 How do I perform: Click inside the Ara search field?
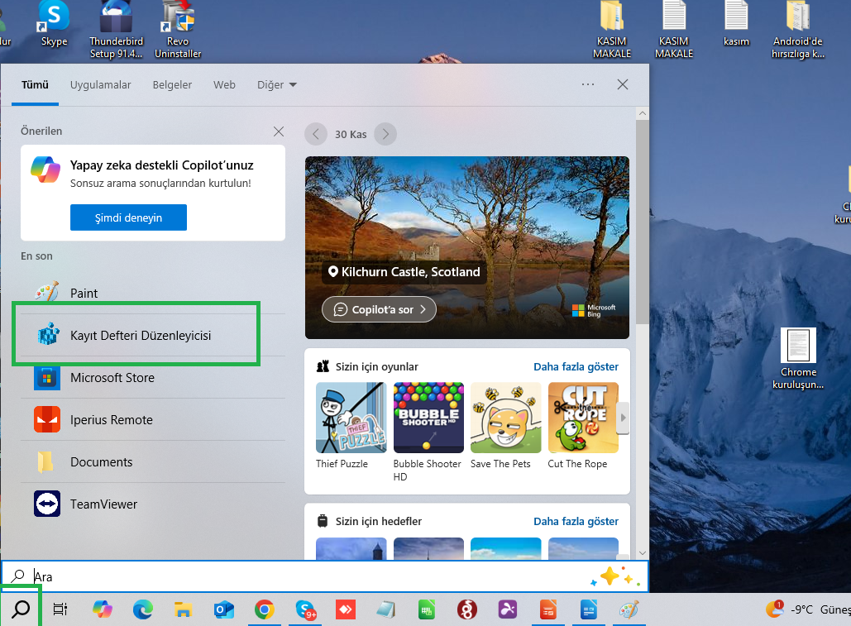(248, 576)
